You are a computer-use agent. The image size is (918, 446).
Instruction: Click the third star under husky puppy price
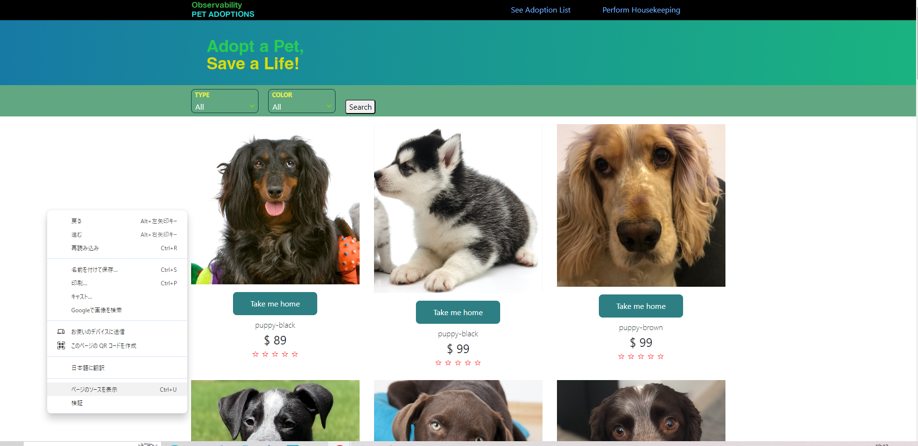458,363
